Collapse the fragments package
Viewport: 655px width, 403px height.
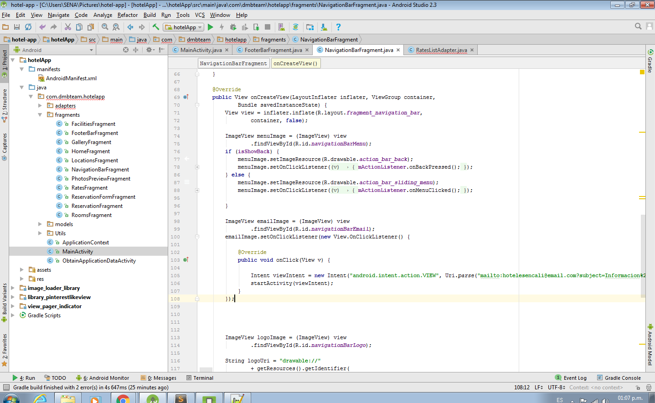coord(40,115)
